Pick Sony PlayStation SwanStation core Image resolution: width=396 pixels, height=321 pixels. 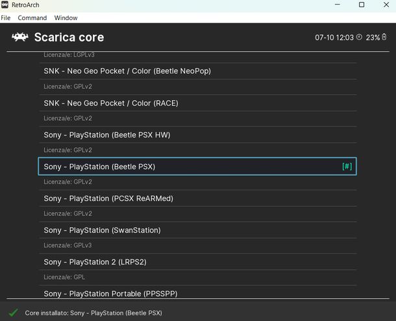click(198, 230)
